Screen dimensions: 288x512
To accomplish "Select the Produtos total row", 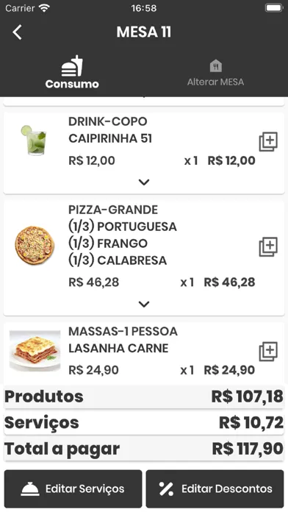I will tap(144, 397).
